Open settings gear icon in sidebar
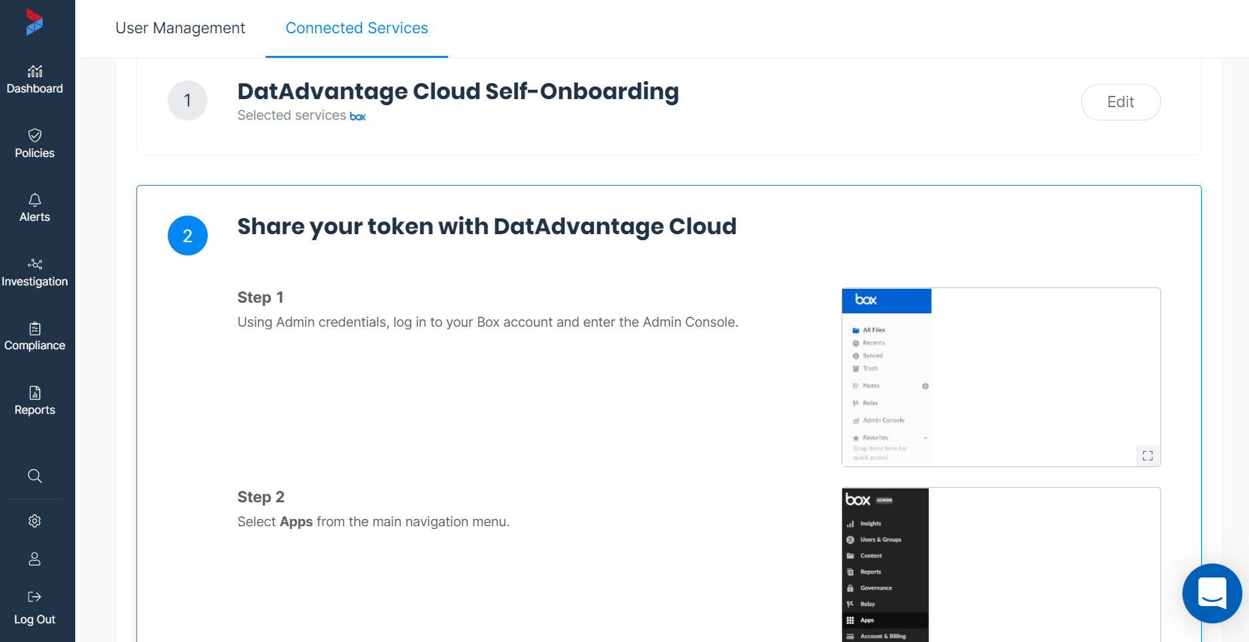 click(35, 521)
